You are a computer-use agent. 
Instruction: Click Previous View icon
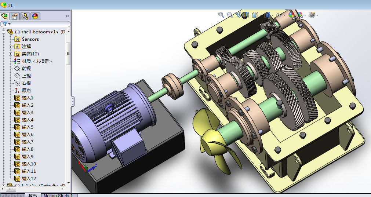coord(238,15)
